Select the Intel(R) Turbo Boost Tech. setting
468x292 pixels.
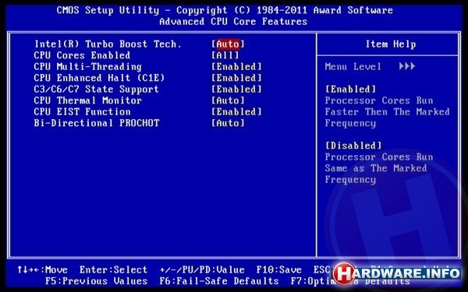tap(108, 44)
